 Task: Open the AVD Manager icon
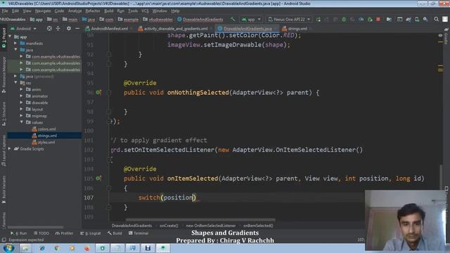[417, 20]
